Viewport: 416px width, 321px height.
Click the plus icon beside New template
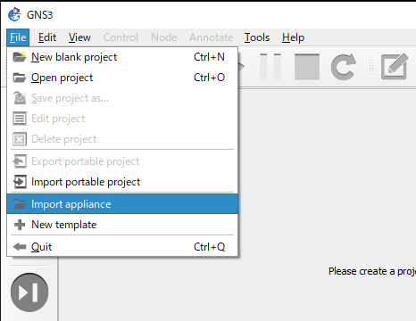point(20,225)
